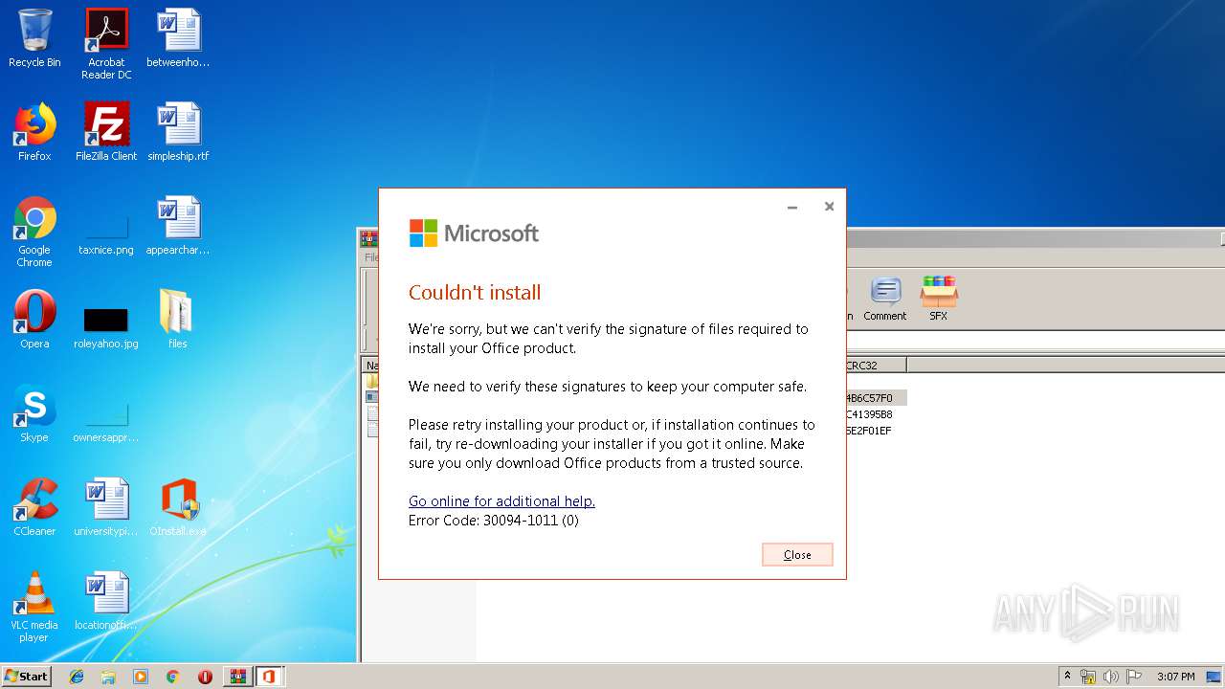Click the Close button in the error dialog

click(797, 555)
